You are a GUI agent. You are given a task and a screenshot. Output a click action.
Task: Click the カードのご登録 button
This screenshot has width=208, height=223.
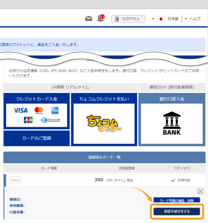pyautogui.click(x=37, y=138)
